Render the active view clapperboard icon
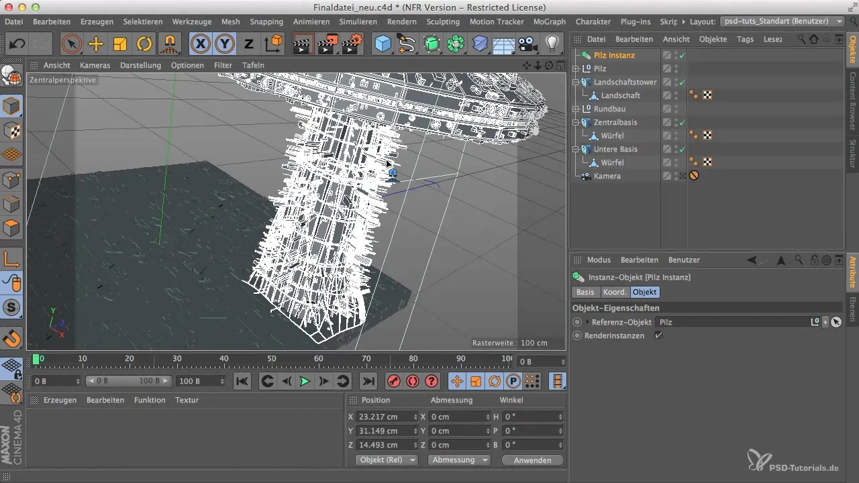 [303, 45]
